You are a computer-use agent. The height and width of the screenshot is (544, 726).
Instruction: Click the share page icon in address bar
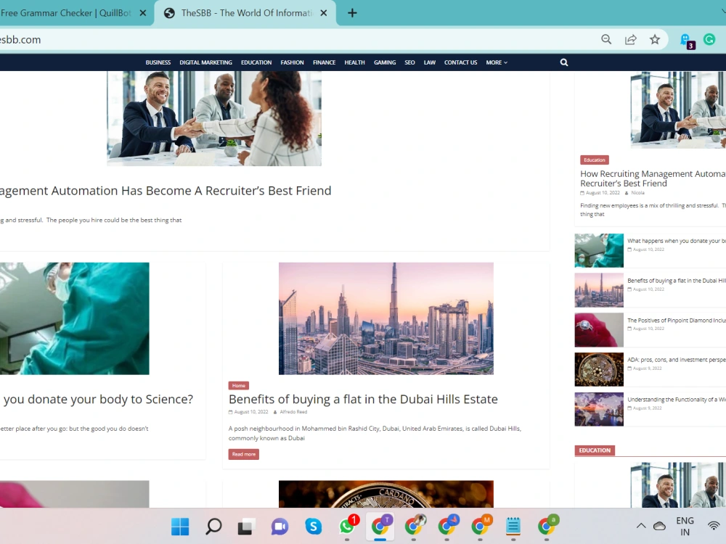point(631,40)
